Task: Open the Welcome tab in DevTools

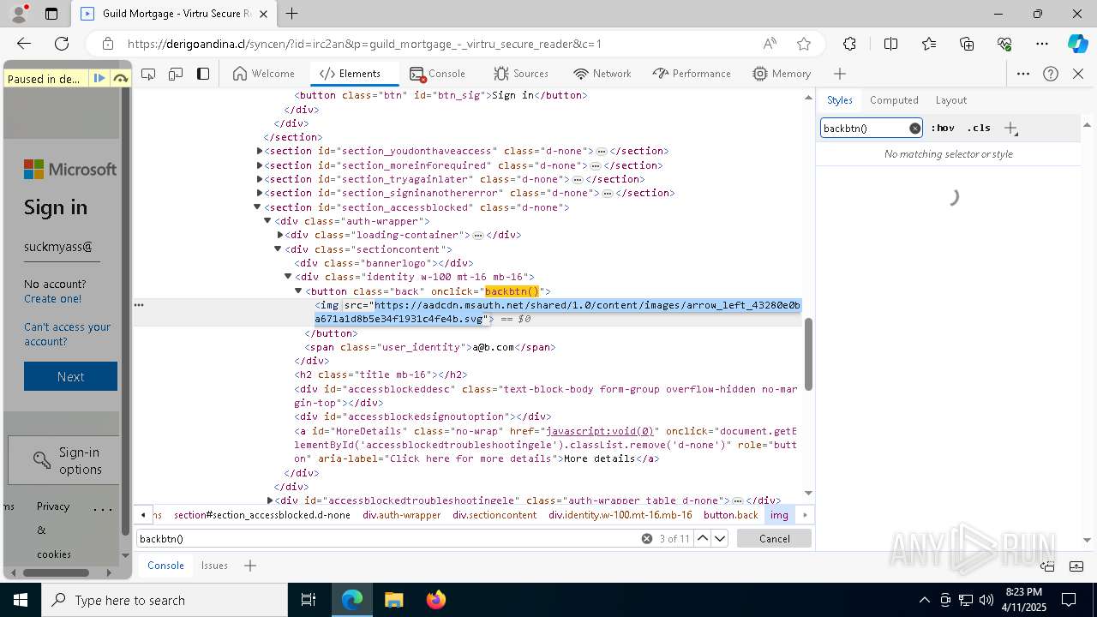Action: (x=264, y=74)
